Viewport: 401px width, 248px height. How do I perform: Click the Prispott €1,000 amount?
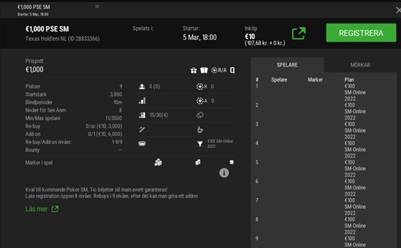[34, 69]
